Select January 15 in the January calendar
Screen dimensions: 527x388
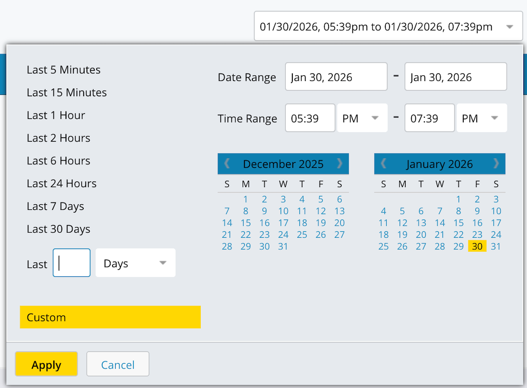click(459, 223)
